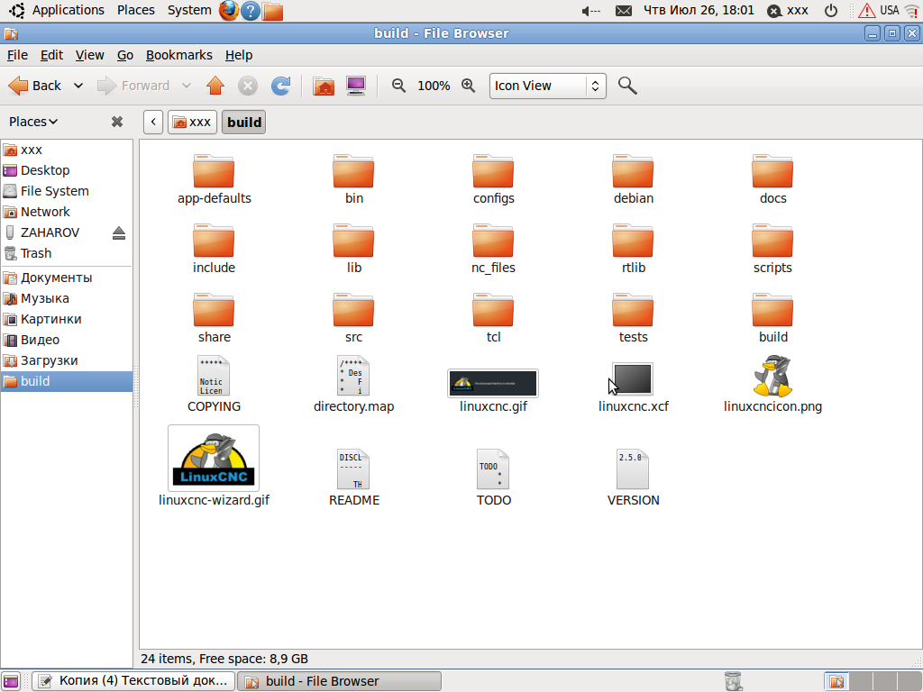Open the Icon View mode combo box
Screen dimensions: 923x692
[x=547, y=86]
